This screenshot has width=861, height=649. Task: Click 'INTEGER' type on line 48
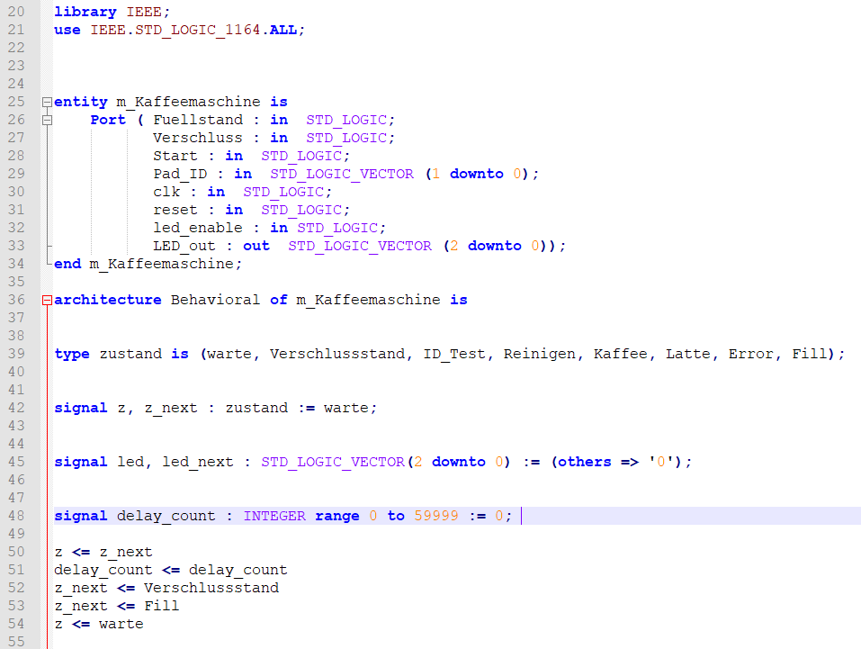coord(274,516)
